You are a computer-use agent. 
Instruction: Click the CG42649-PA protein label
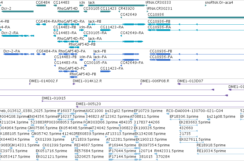(132, 63)
